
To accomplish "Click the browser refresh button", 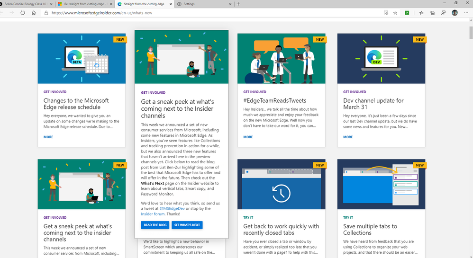I will [x=23, y=13].
